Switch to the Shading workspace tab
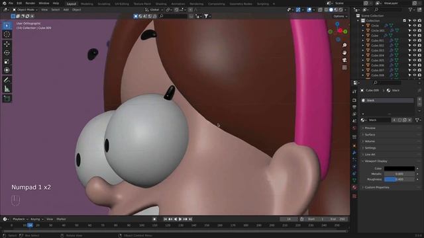Screen dimensions: 424x238 click(x=161, y=4)
